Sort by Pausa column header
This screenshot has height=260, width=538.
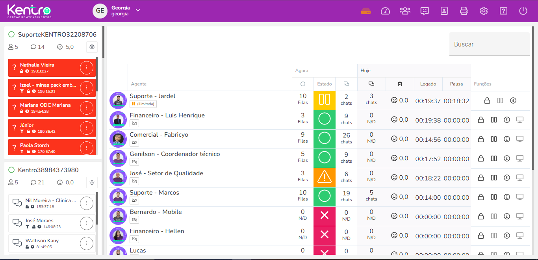(x=456, y=84)
